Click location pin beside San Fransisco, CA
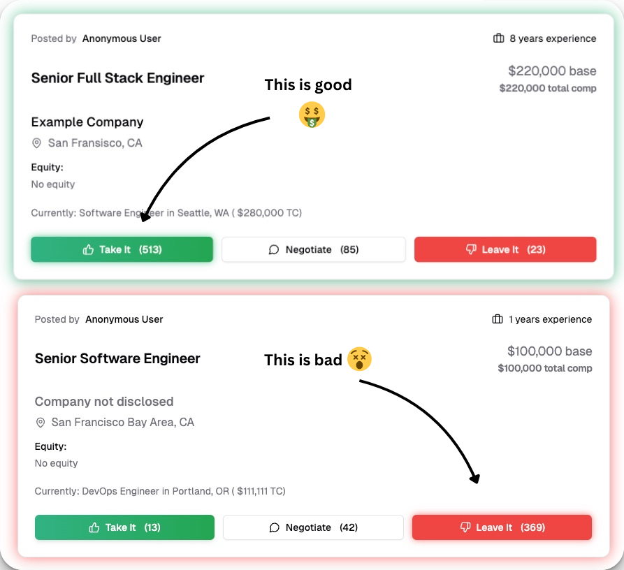624x570 pixels. [x=37, y=143]
